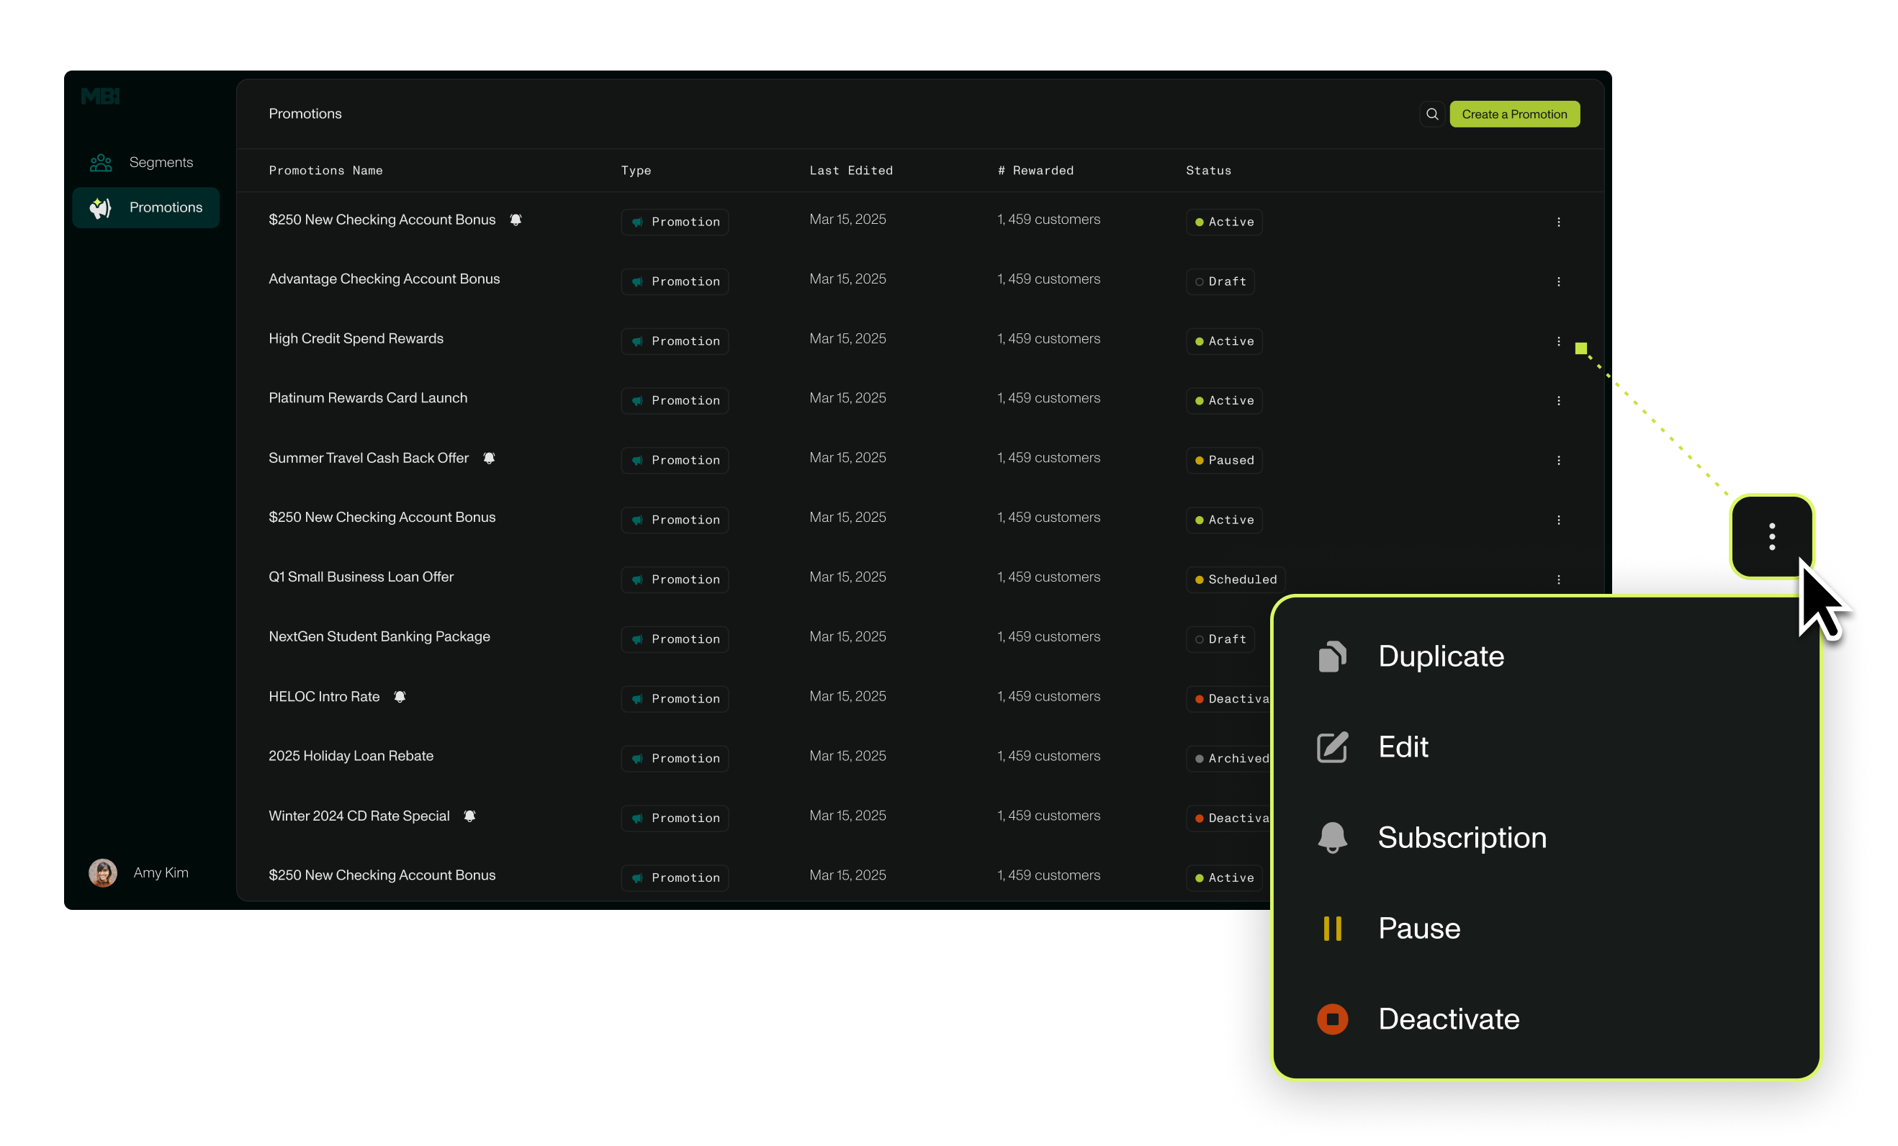Select Duplicate from the context menu
This screenshot has width=1898, height=1146.
point(1441,657)
